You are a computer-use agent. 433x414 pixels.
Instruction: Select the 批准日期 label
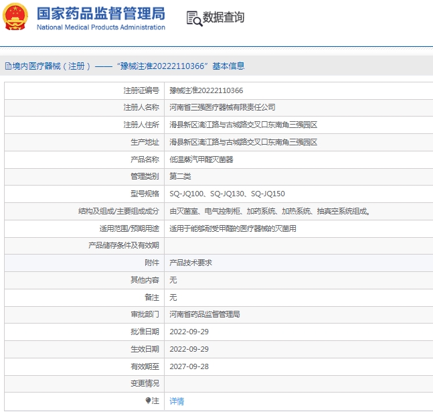tap(145, 332)
